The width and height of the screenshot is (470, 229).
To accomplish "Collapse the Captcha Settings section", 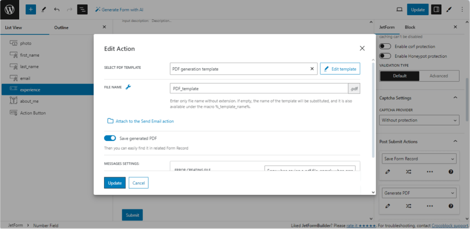I will coord(455,97).
